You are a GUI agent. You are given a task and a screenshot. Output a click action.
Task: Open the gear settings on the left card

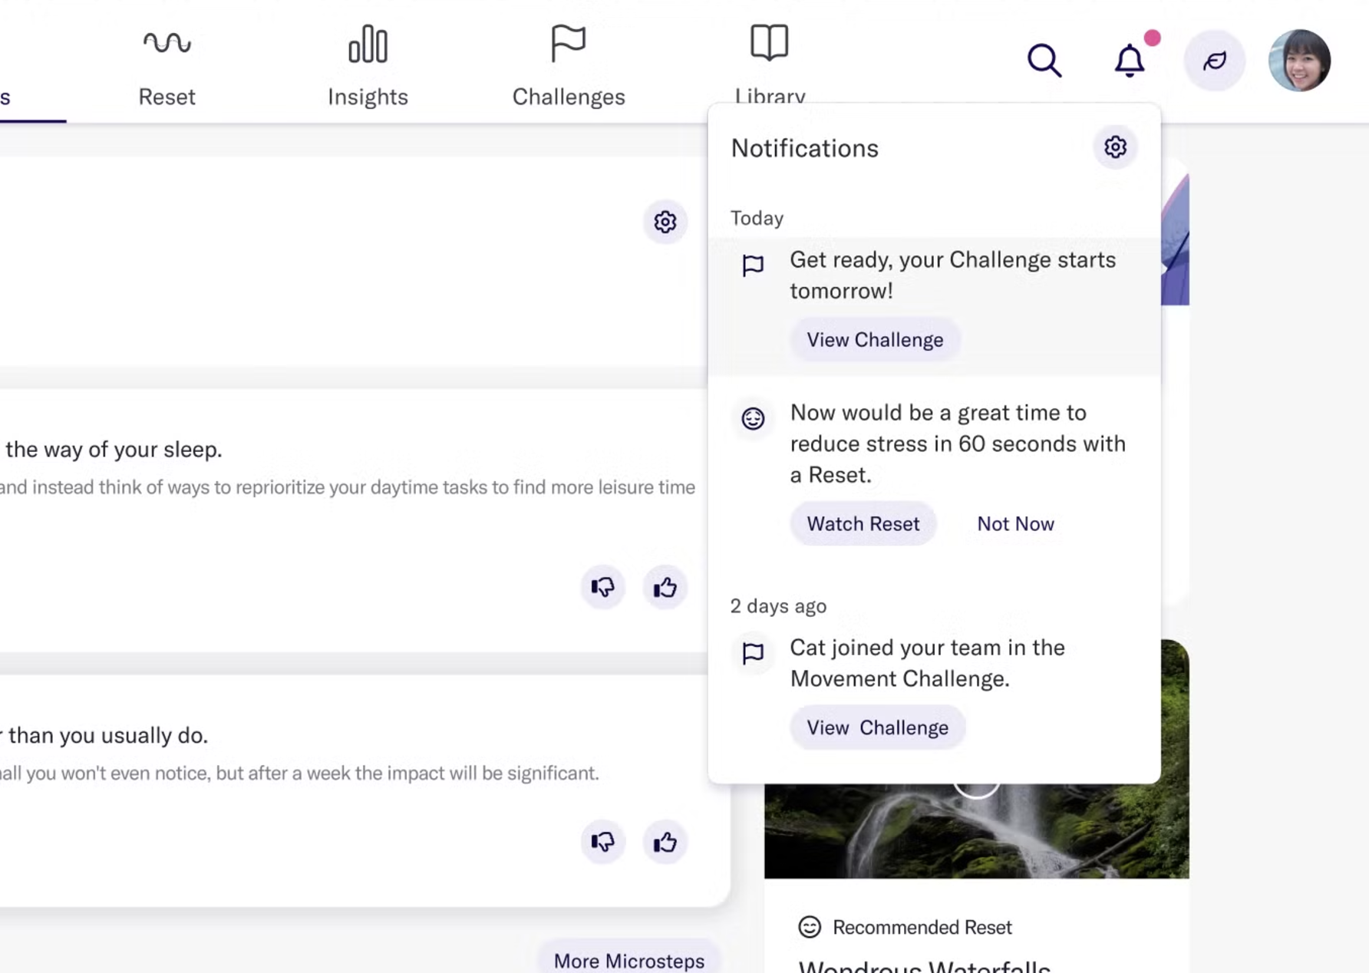tap(665, 222)
